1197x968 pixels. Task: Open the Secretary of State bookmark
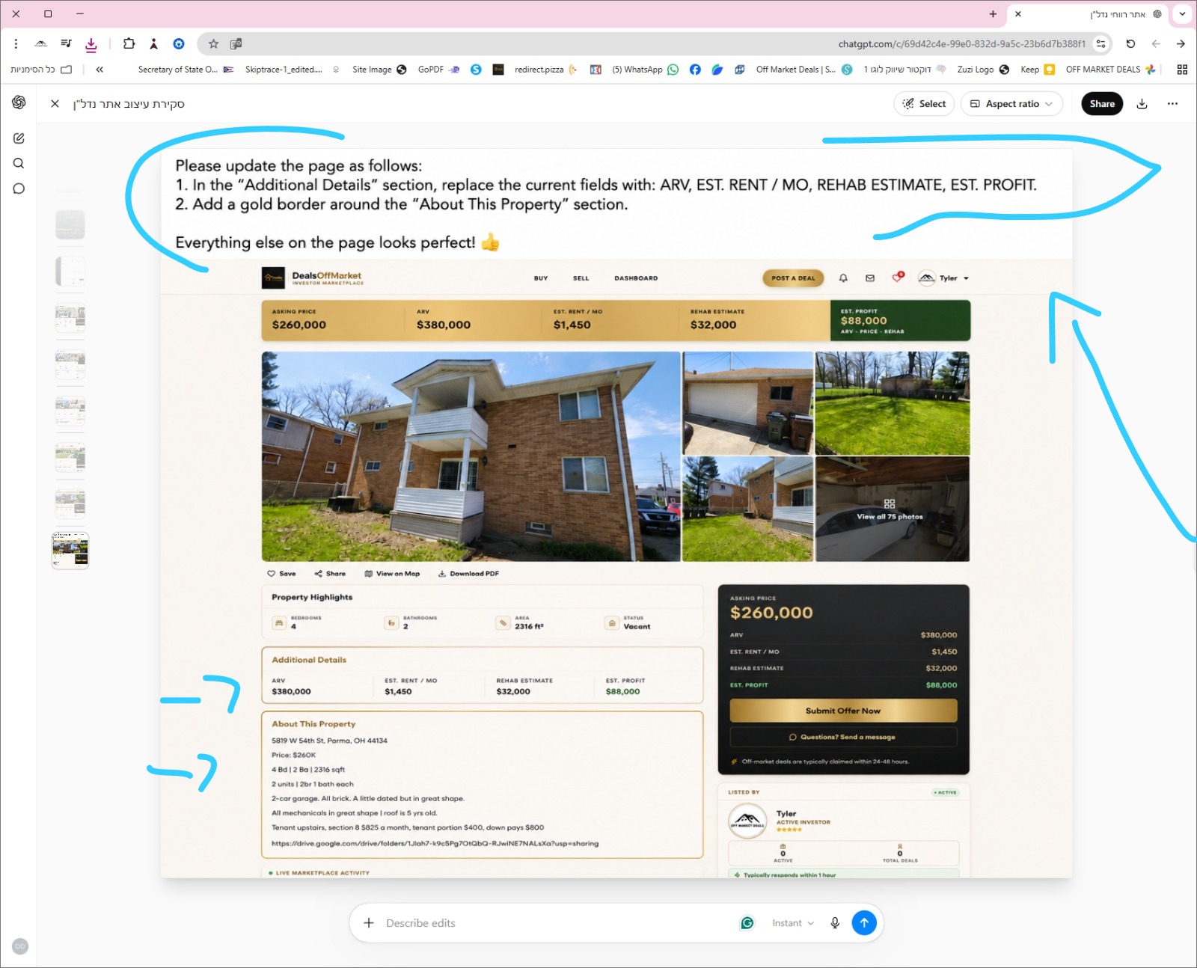click(186, 70)
